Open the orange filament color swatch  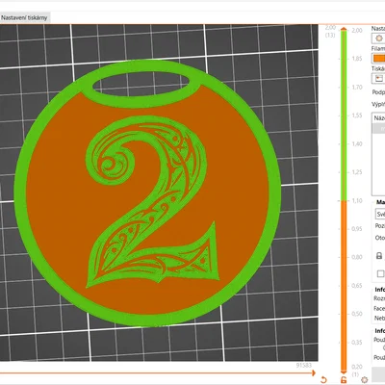[379, 59]
